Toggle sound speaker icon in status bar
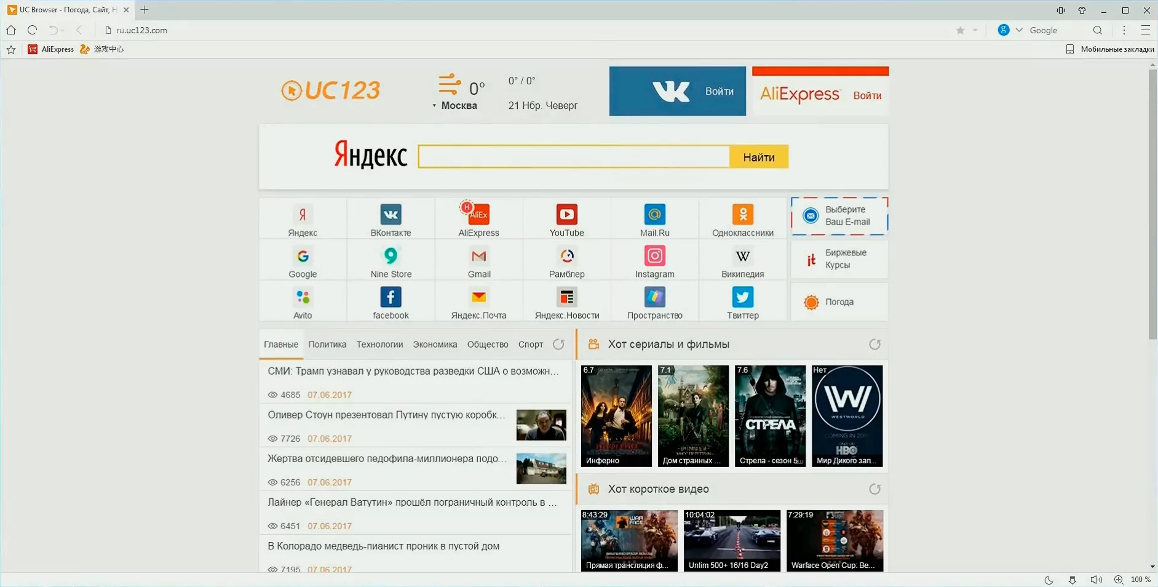This screenshot has width=1158, height=587. click(x=1096, y=580)
